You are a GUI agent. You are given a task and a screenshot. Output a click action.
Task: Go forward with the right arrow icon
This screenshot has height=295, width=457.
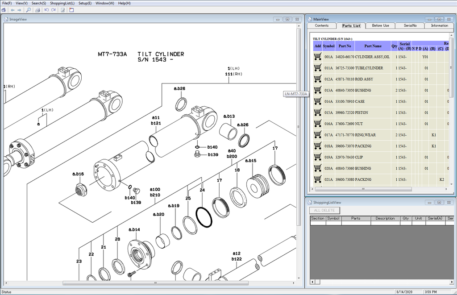[x=19, y=10]
